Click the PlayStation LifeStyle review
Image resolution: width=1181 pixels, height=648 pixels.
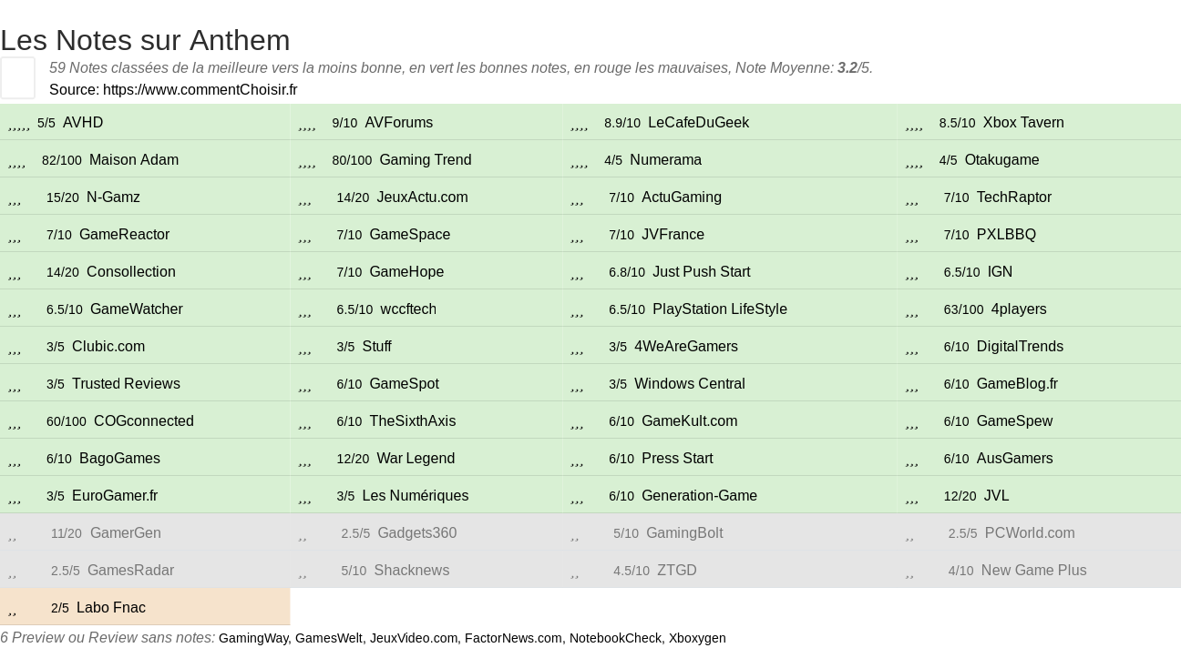[720, 309]
